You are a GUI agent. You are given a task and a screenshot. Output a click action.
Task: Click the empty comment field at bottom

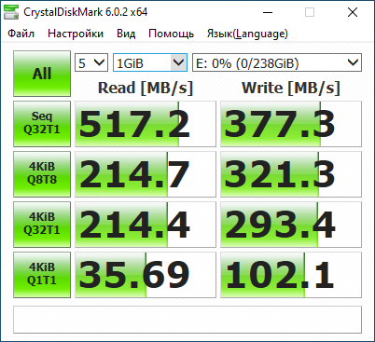click(x=187, y=320)
